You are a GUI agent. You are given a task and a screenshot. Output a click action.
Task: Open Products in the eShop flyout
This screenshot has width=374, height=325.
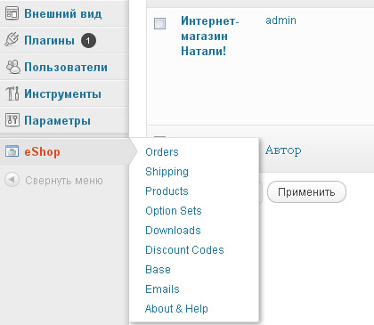tap(167, 191)
